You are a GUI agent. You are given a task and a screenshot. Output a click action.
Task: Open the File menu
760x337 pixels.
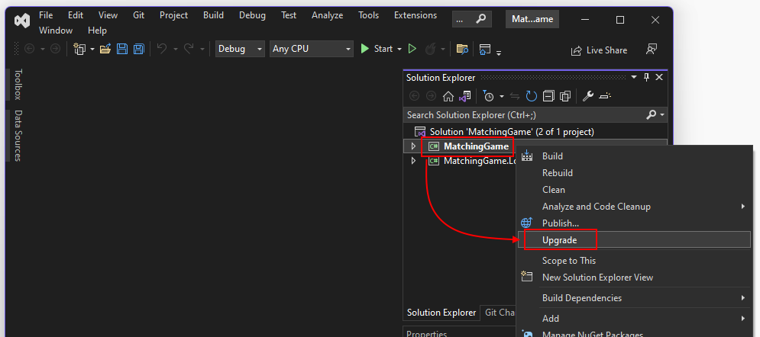coord(46,15)
